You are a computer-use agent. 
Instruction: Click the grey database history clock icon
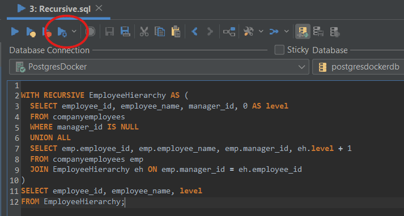click(335, 32)
